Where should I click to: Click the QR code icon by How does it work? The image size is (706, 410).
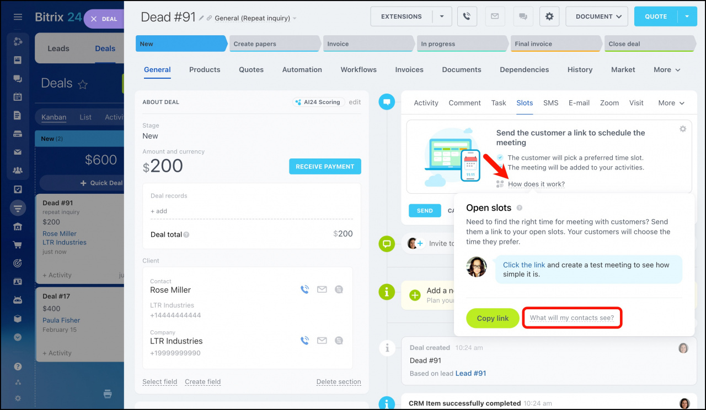(500, 184)
